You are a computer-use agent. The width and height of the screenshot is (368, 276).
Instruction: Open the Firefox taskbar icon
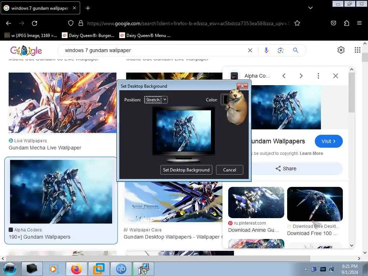(x=77, y=269)
